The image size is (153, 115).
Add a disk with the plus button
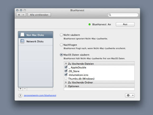(20, 89)
